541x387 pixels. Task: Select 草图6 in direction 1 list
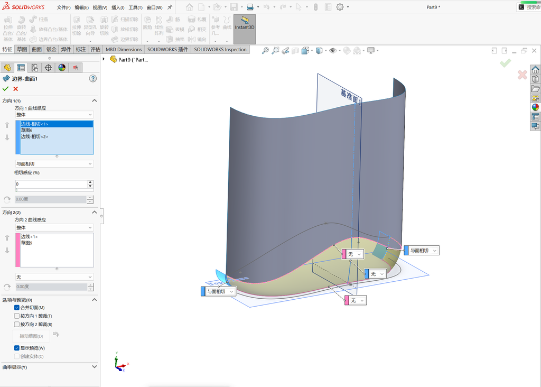[x=57, y=130]
